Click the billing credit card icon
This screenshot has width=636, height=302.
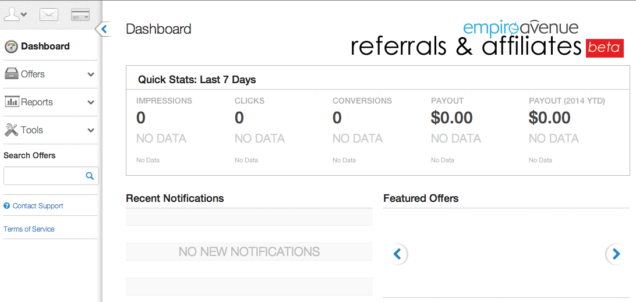coord(80,15)
